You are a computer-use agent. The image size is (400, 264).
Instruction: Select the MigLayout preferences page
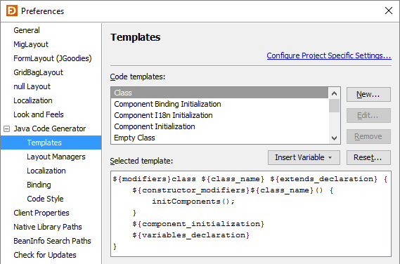point(31,44)
